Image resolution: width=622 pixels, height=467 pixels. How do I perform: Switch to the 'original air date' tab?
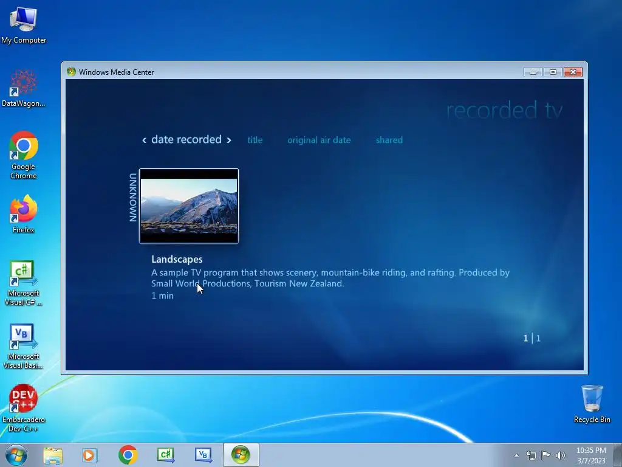[319, 140]
